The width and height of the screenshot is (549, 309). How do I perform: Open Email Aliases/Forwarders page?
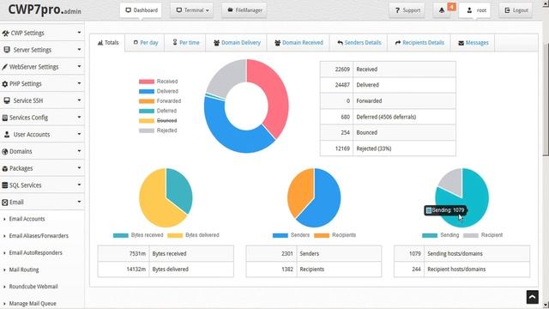tap(39, 236)
